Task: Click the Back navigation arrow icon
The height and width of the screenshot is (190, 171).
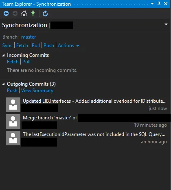Action: pos(6,13)
